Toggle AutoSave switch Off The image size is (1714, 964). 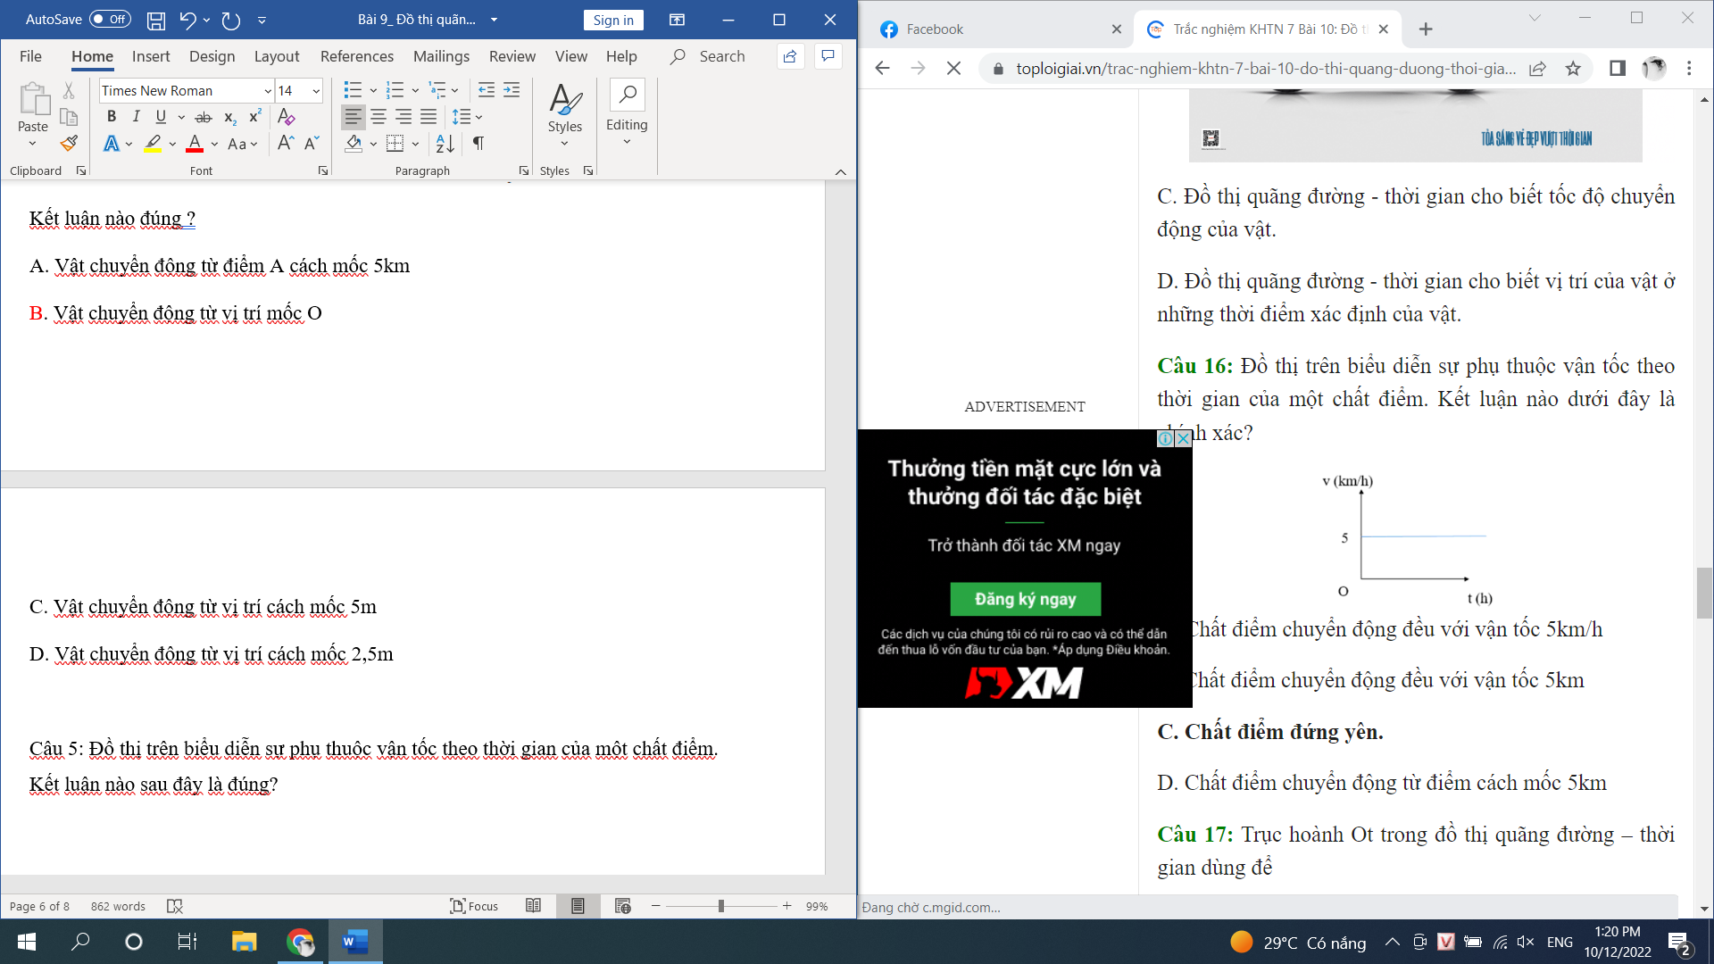(x=110, y=20)
